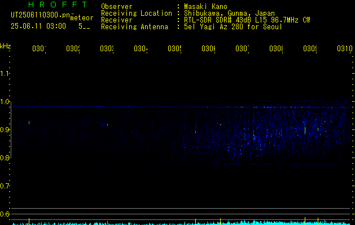Click the 'meteor' label under the file name
This screenshot has width=355, height=225.
[x=82, y=18]
